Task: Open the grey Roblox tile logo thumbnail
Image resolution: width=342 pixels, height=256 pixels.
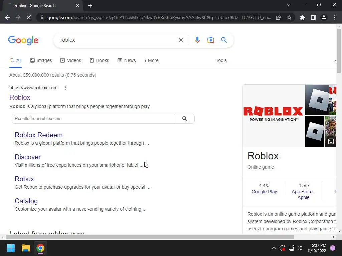Action: click(317, 100)
